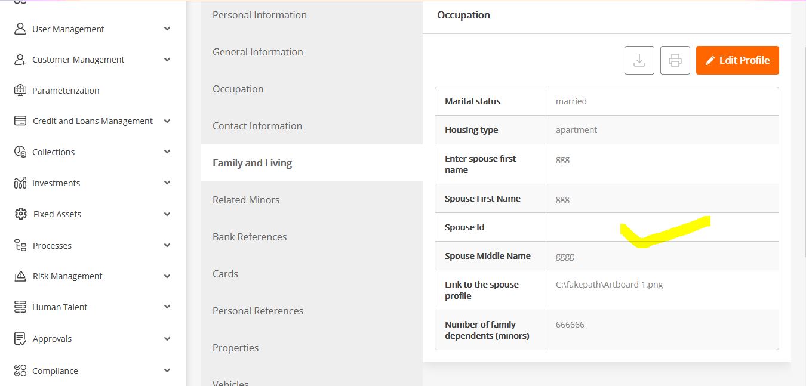
Task: Expand the Compliance menu chevron
Action: tap(167, 370)
